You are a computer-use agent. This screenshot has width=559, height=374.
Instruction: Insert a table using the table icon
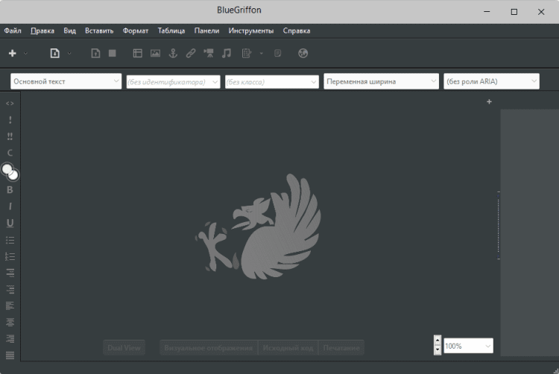(x=138, y=54)
